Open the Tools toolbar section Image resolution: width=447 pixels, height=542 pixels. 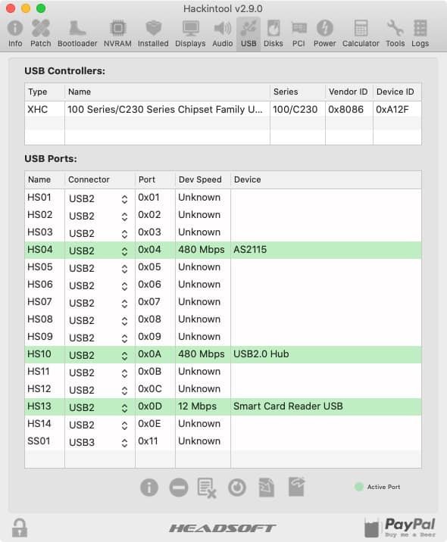click(x=395, y=33)
